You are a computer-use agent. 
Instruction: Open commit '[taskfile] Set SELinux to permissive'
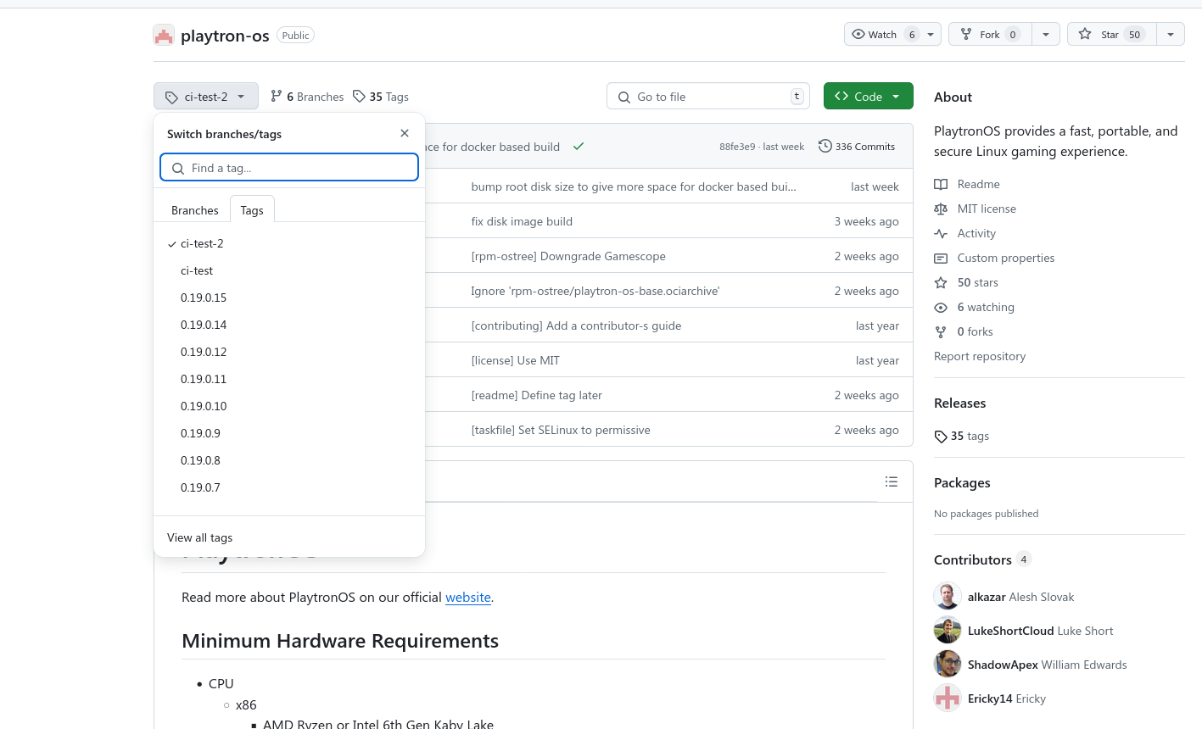[561, 430]
